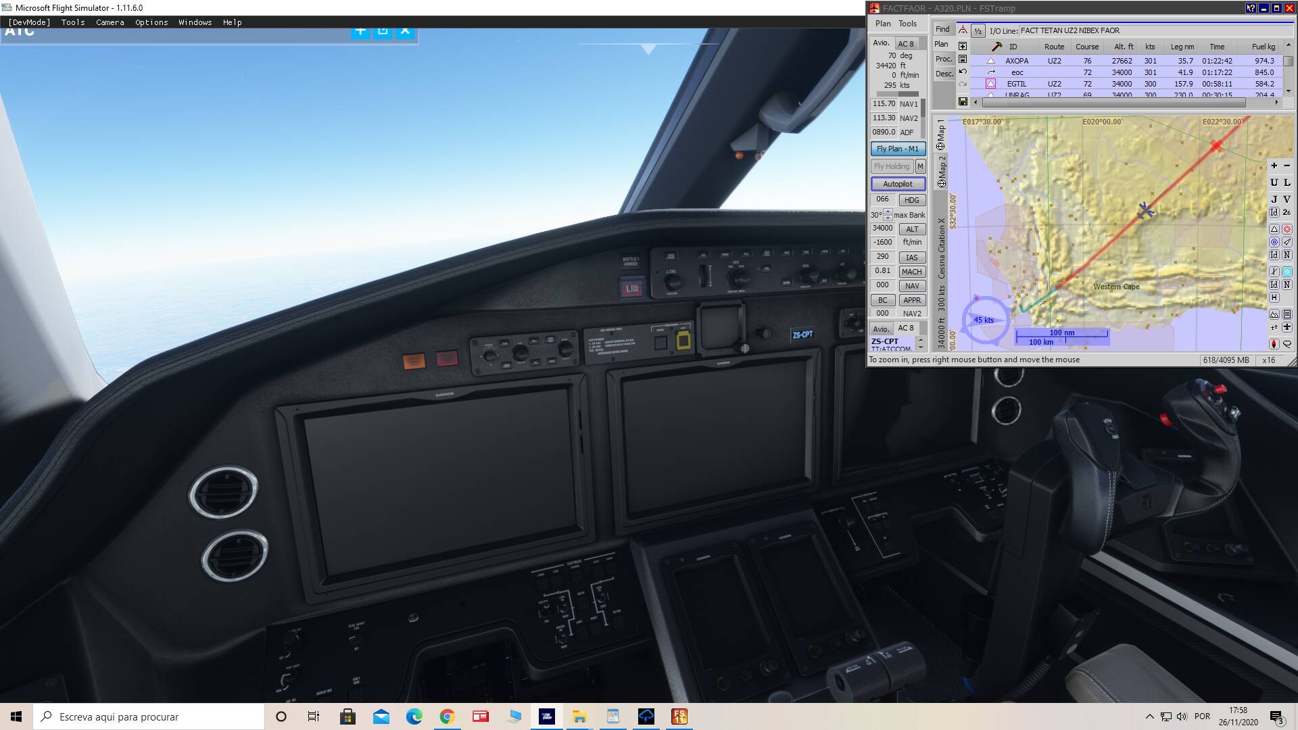Click flight plan table's down arrow
The height and width of the screenshot is (730, 1298).
point(1289,91)
